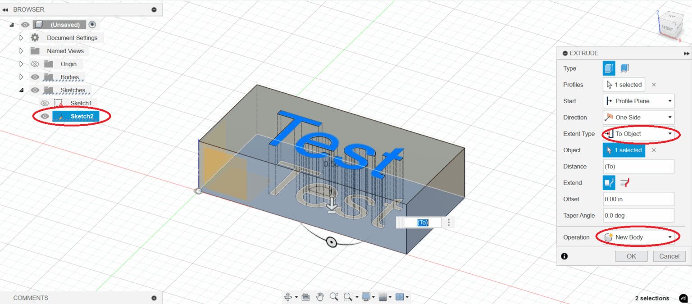Confirm the extrude with OK
This screenshot has width=692, height=304.
631,256
